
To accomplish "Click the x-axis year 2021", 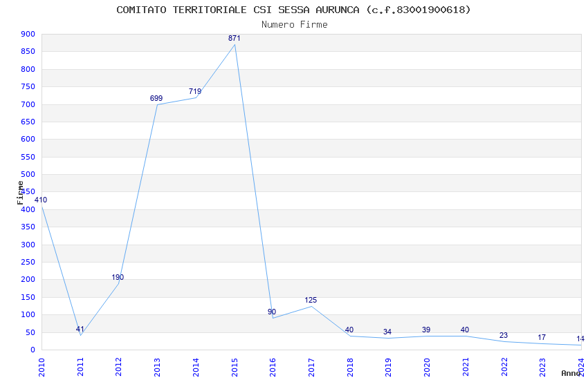I will 466,367.
